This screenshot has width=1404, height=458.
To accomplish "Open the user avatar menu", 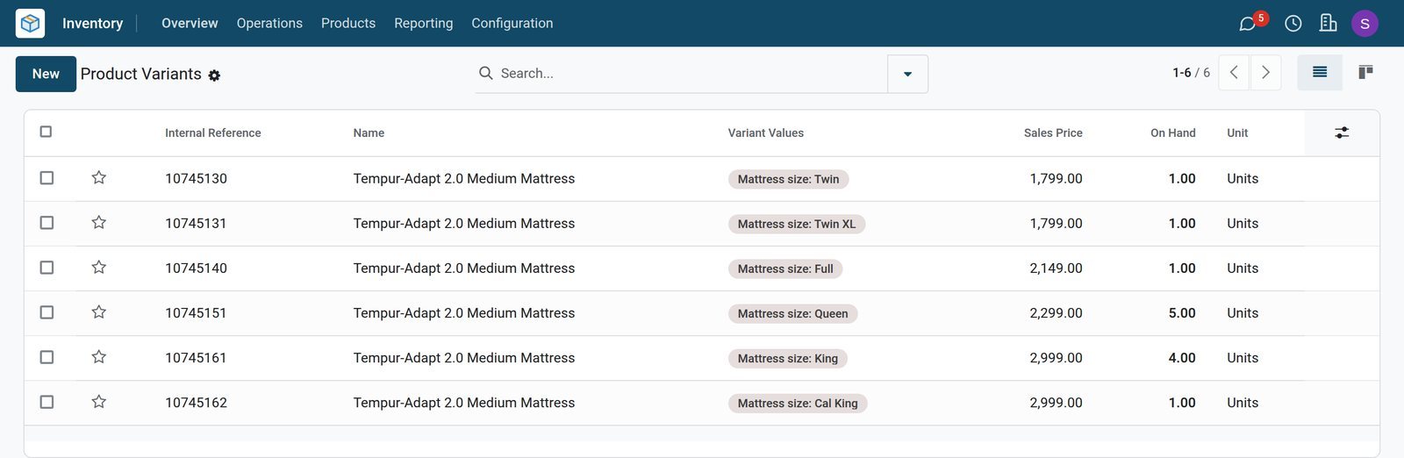I will pos(1365,24).
